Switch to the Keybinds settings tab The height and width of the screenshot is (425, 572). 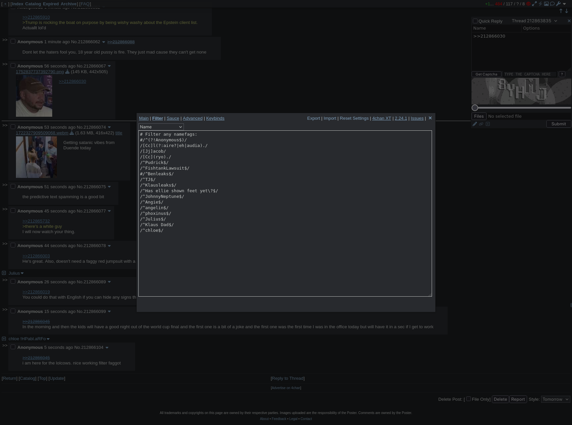pos(215,118)
